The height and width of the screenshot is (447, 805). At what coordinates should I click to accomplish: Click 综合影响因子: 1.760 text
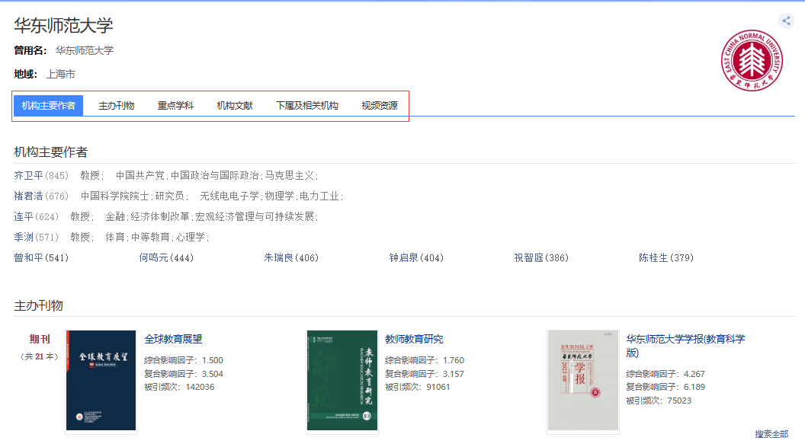click(x=425, y=360)
